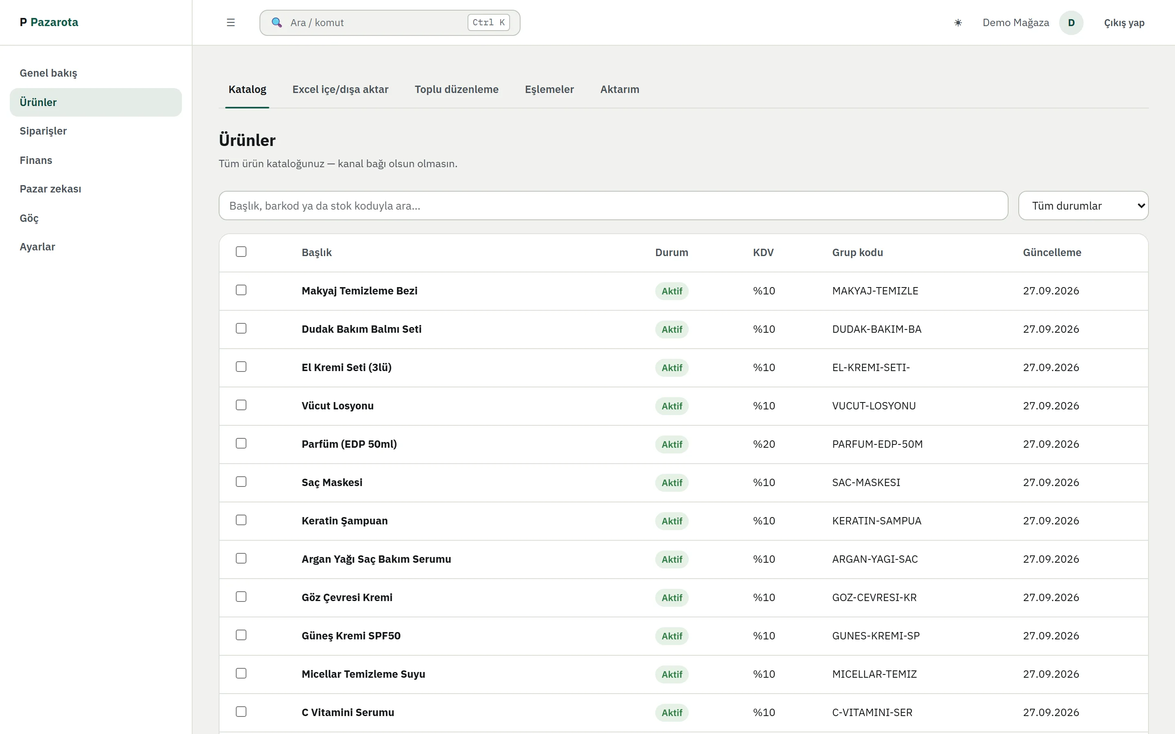
Task: Go to Finans in the sidebar
Action: point(95,160)
